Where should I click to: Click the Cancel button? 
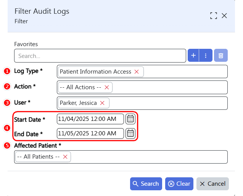(212, 184)
